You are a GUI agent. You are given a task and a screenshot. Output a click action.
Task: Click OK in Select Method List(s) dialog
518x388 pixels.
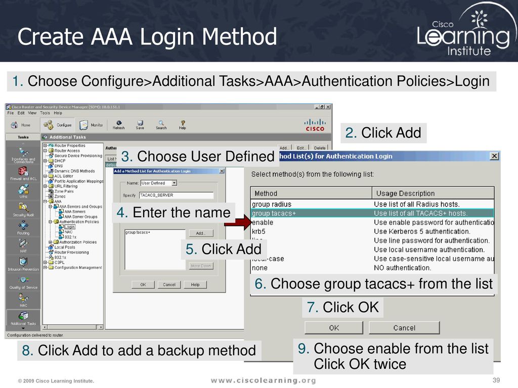pyautogui.click(x=334, y=327)
